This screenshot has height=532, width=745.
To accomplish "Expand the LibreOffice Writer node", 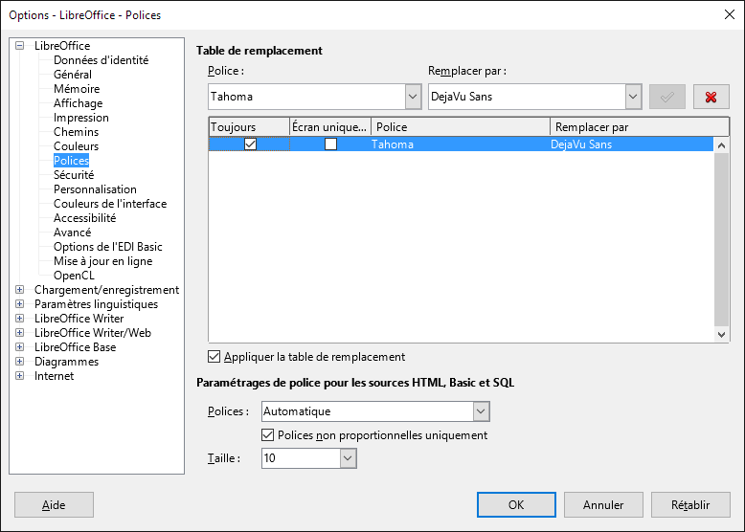I will tap(19, 318).
